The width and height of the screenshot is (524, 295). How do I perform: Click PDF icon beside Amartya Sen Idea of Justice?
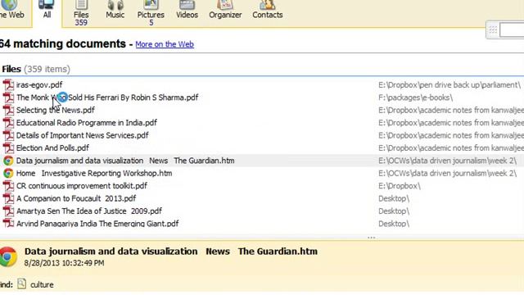coord(8,211)
